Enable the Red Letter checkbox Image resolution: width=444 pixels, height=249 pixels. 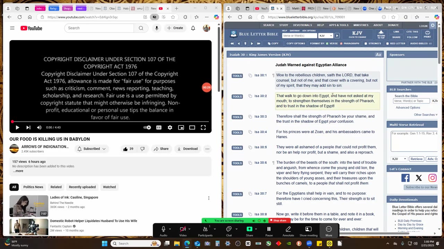tap(387, 44)
